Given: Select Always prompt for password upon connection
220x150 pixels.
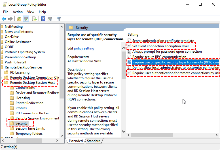Looking at the screenshot, I should 167,52.
